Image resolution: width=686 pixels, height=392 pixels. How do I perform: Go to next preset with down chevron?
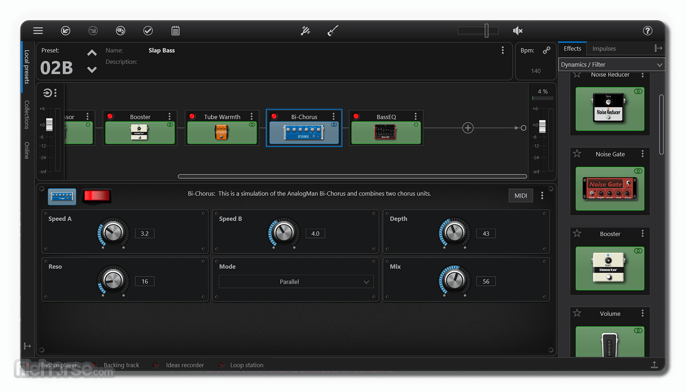click(92, 69)
